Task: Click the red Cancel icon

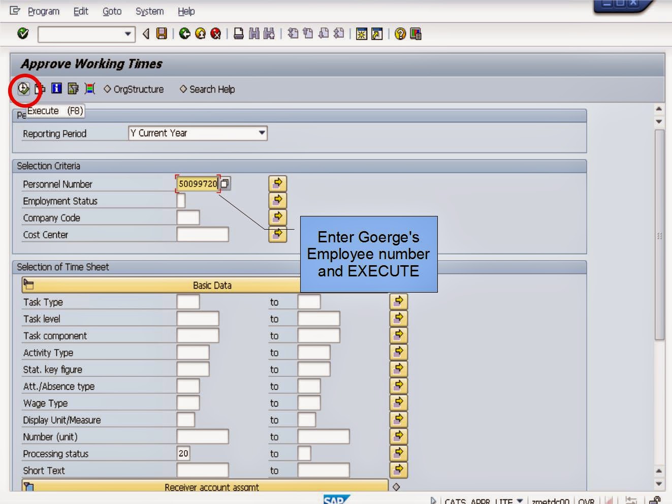Action: 216,34
